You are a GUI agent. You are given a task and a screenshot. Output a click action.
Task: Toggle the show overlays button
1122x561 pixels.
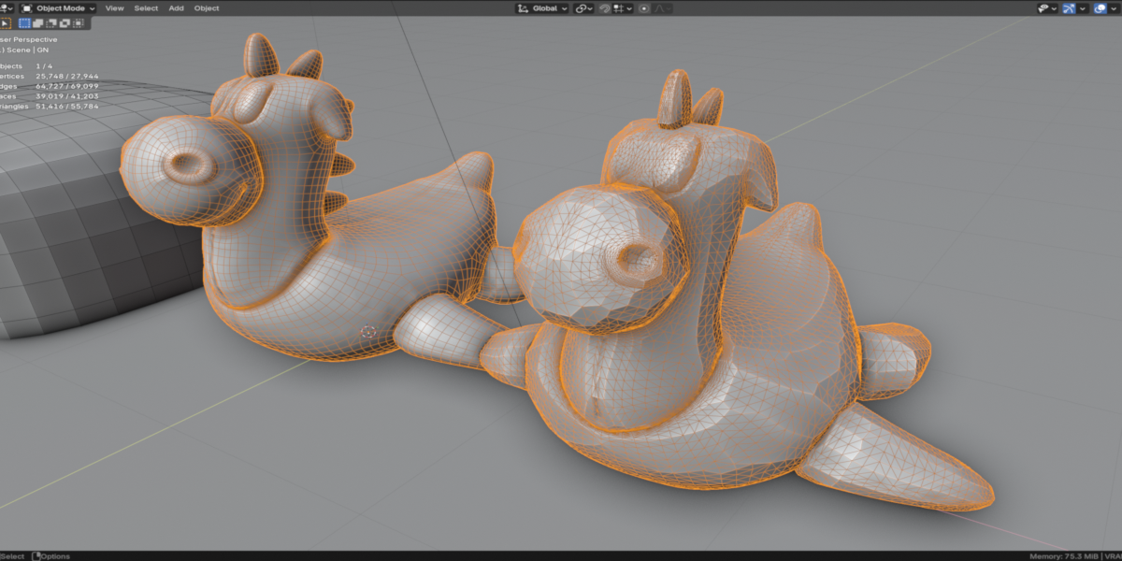(x=1100, y=8)
